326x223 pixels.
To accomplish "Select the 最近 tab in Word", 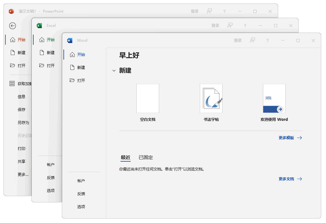I will coord(126,158).
